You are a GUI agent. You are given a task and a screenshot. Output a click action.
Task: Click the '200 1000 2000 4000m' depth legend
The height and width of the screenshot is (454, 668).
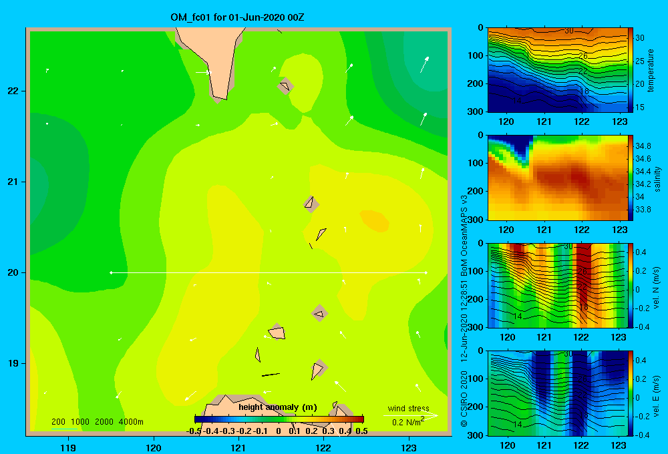pyautogui.click(x=97, y=422)
